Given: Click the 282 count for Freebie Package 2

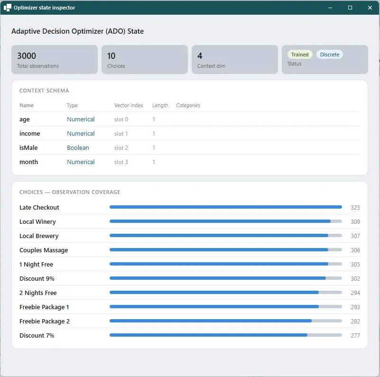Looking at the screenshot, I should tap(355, 321).
